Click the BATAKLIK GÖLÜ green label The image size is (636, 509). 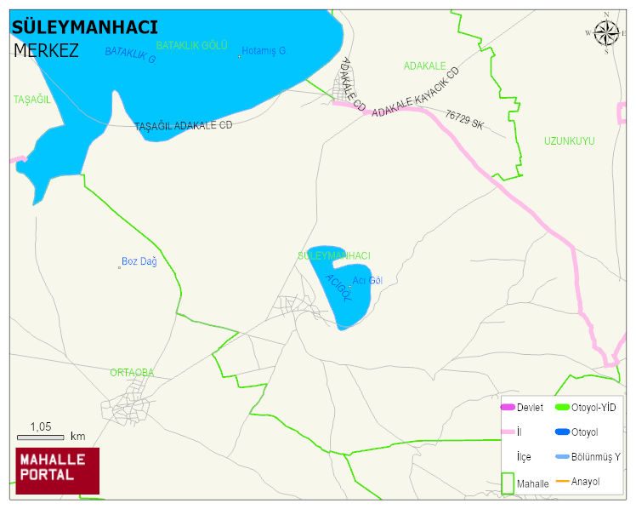pos(192,45)
